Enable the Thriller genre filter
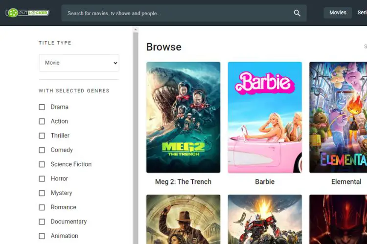The height and width of the screenshot is (244, 367). point(42,135)
